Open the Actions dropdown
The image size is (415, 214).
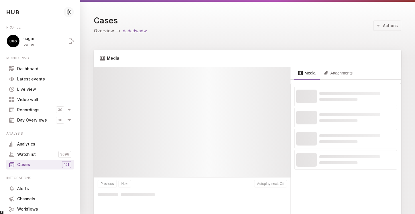coord(387,26)
